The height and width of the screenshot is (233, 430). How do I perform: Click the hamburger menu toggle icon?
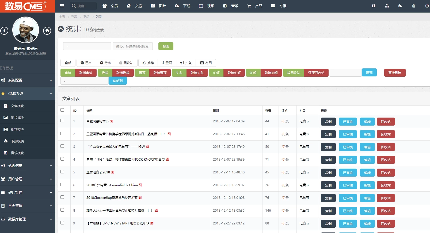(x=62, y=6)
